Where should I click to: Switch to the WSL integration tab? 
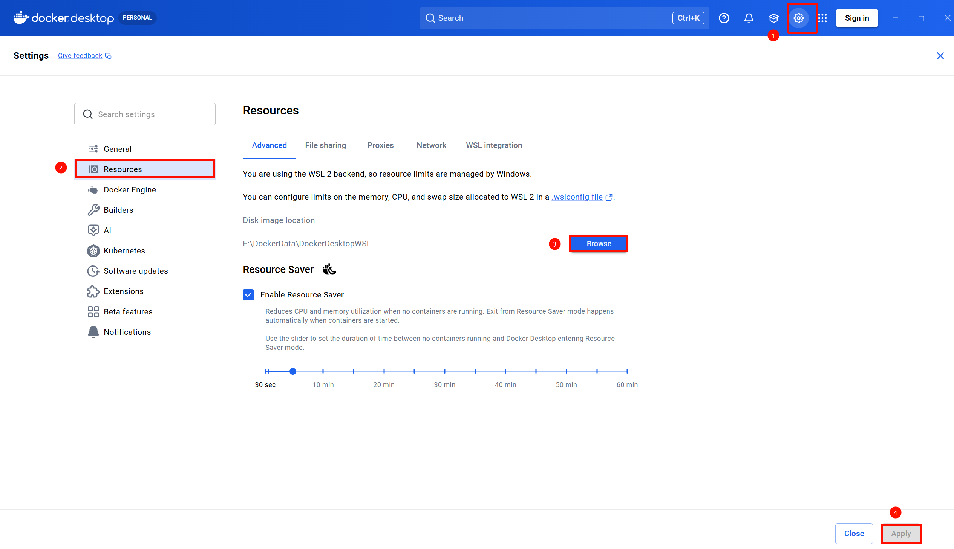(494, 145)
